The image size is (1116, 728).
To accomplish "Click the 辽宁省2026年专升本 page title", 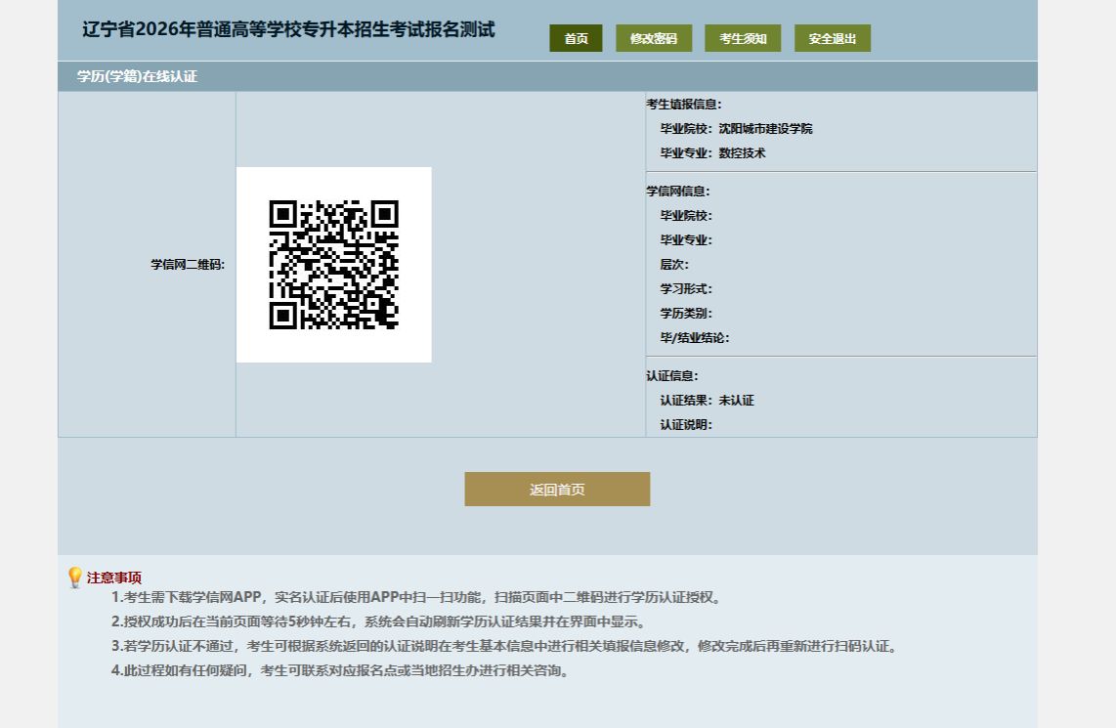I will coord(288,29).
